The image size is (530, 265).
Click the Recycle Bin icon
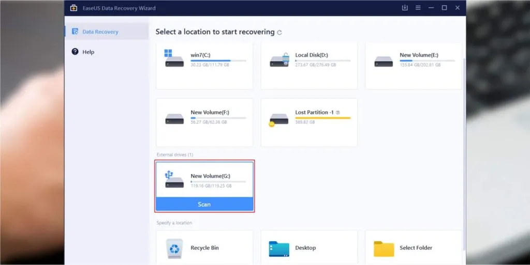point(174,248)
